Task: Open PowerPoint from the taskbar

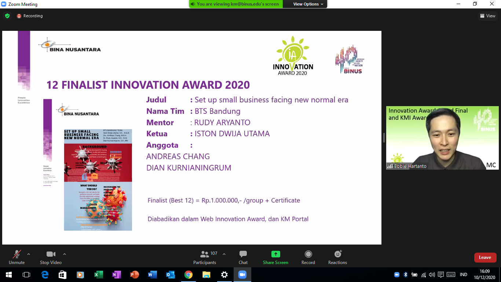Action: pos(134,275)
